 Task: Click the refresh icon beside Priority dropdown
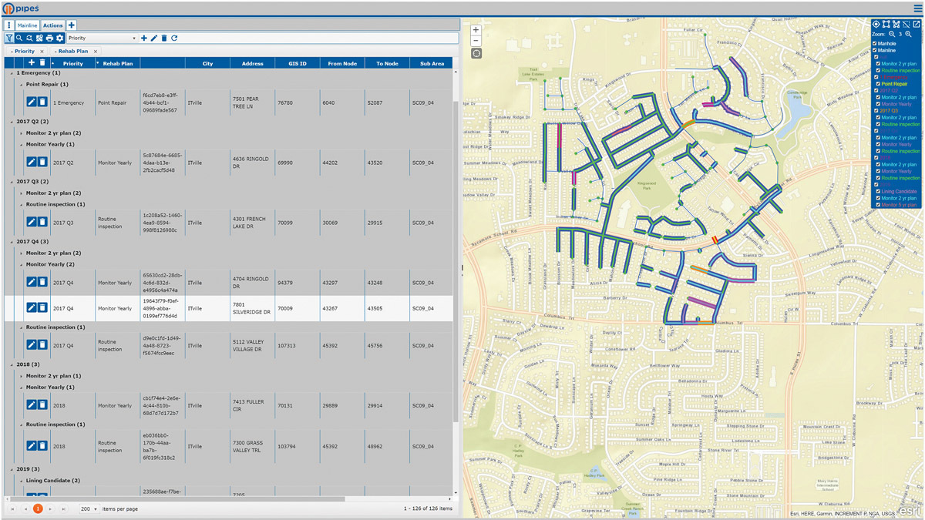(x=174, y=38)
